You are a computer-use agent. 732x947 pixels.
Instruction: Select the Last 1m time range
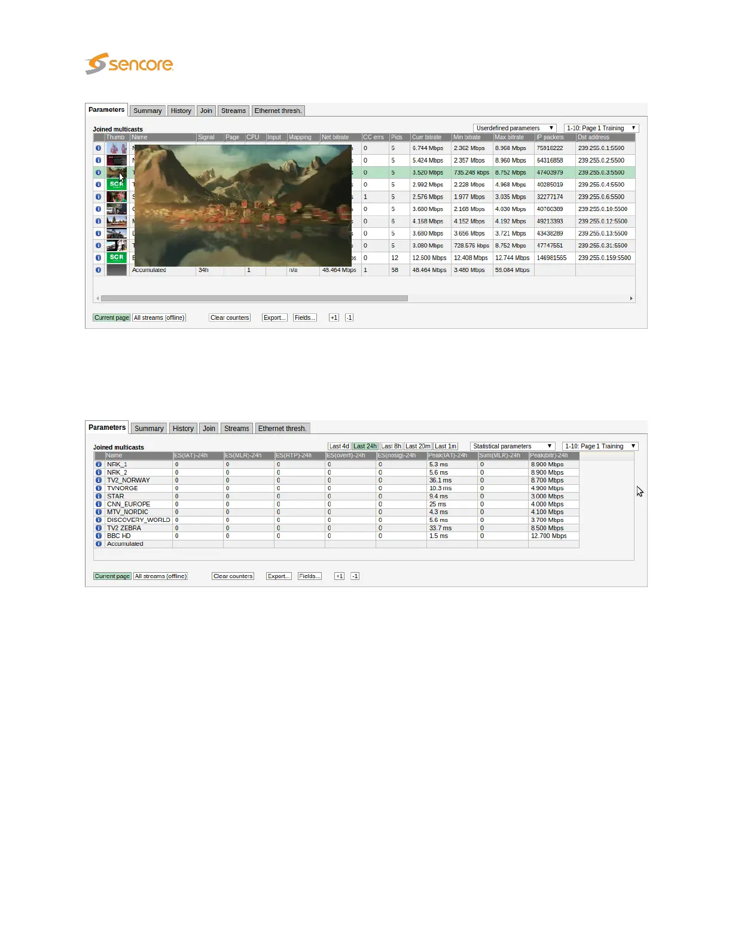click(446, 447)
